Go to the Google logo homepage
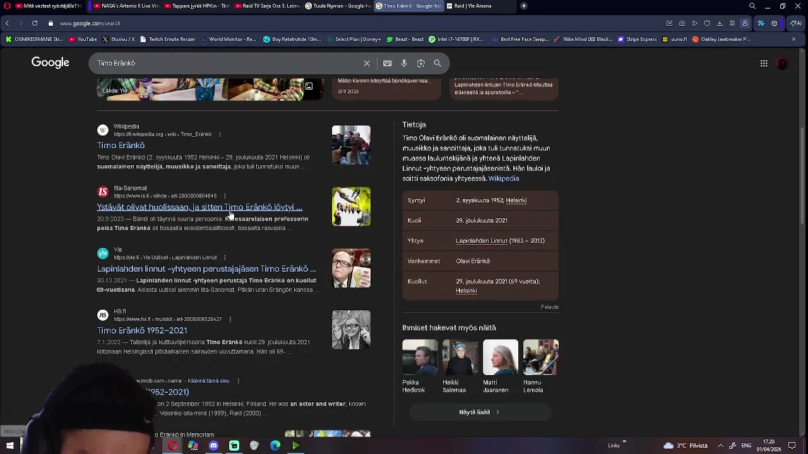808x454 pixels. [x=50, y=62]
